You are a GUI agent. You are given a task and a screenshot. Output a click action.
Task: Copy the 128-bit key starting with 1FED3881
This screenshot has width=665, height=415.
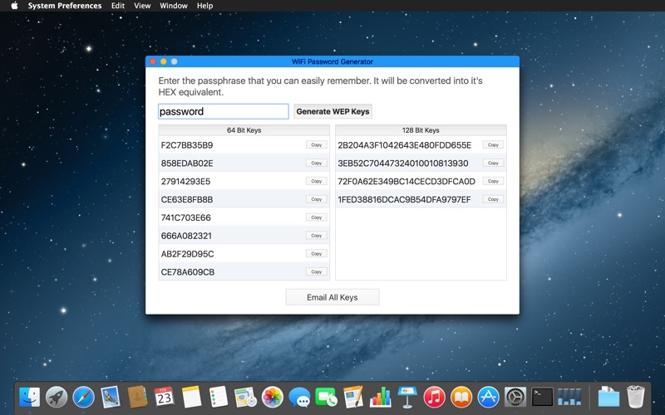[493, 199]
